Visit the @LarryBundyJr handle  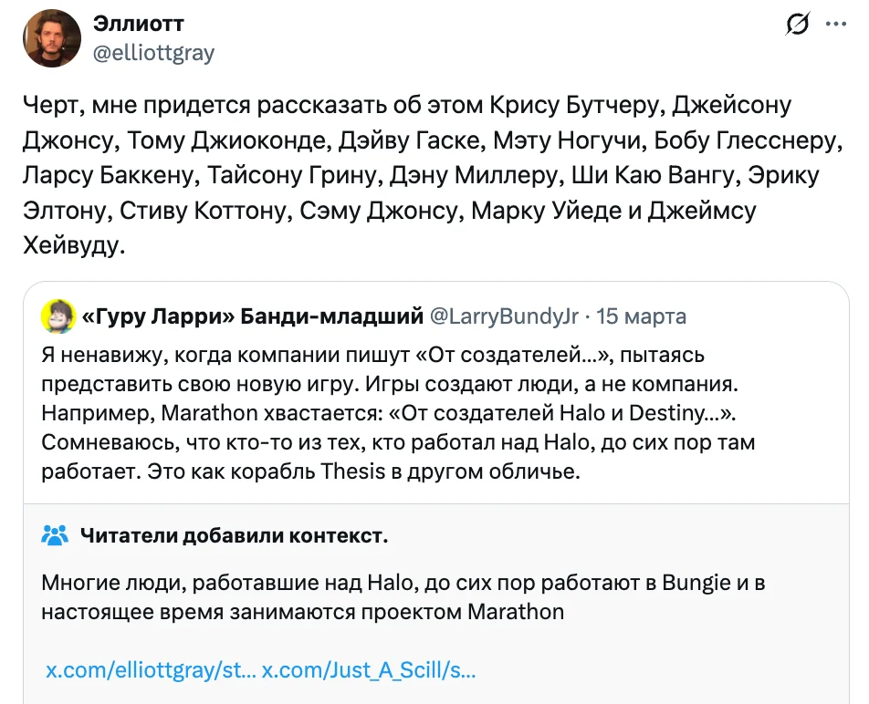click(x=504, y=316)
